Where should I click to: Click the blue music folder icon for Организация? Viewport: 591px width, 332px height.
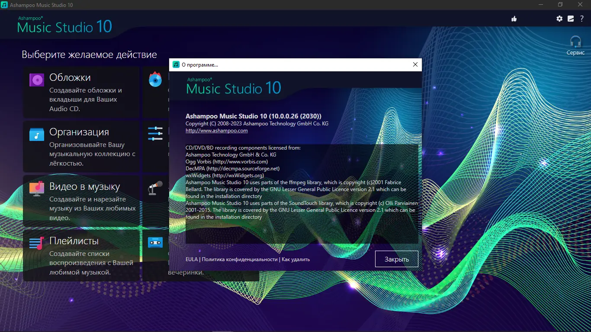(37, 134)
